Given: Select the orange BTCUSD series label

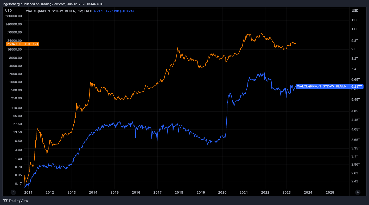Looking at the screenshot, I should click(x=32, y=44).
